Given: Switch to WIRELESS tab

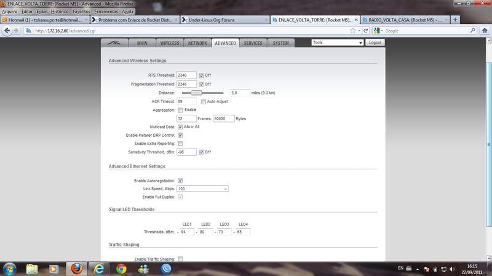Looking at the screenshot, I should pos(170,43).
